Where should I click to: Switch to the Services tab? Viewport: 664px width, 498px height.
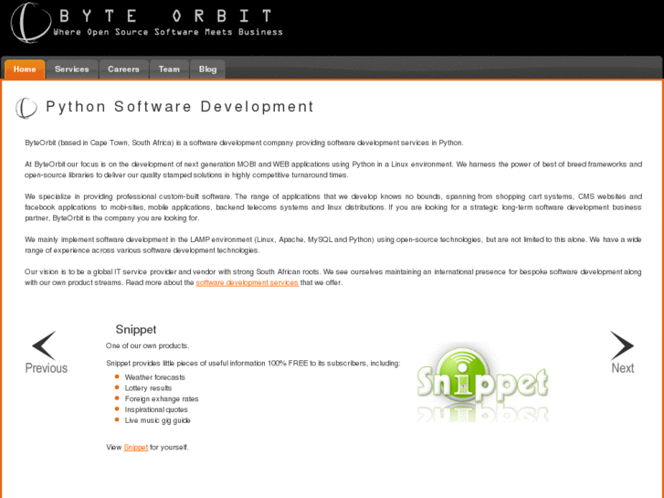coord(72,69)
